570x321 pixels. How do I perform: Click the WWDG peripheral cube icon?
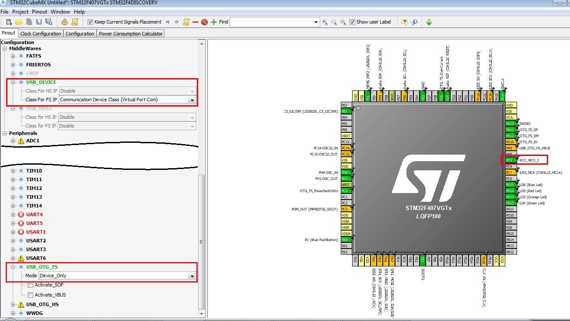coord(21,313)
